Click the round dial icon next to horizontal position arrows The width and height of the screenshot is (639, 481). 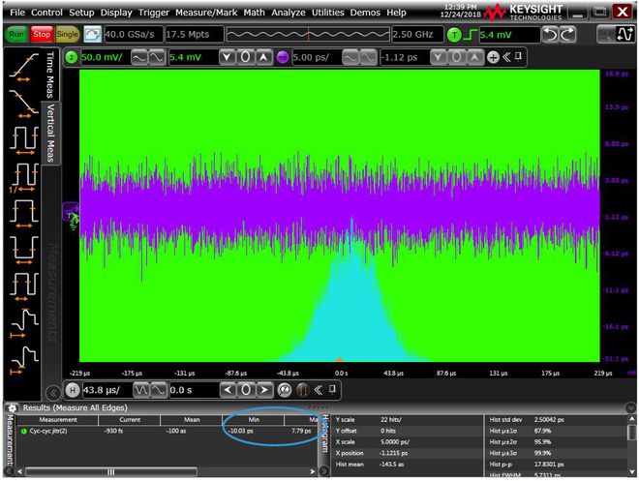point(285,390)
